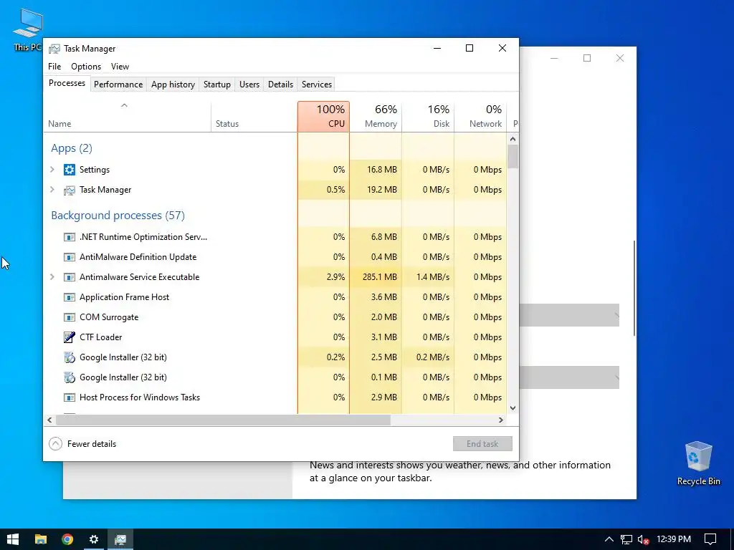This screenshot has height=550, width=734.
Task: Sort processes by CPU usage column
Action: (x=323, y=117)
